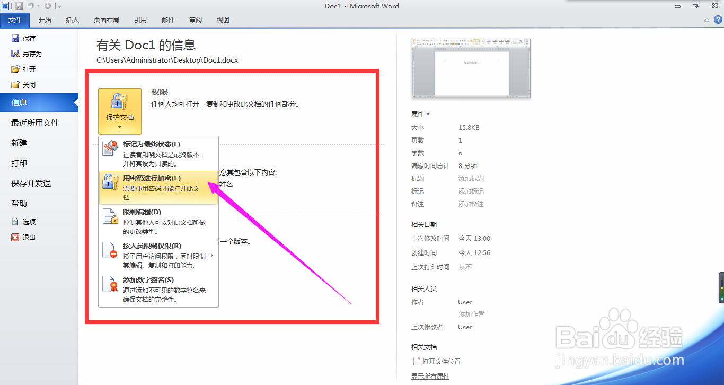Open the Undo history dropdown arrow
This screenshot has height=385, width=724.
[x=38, y=6]
